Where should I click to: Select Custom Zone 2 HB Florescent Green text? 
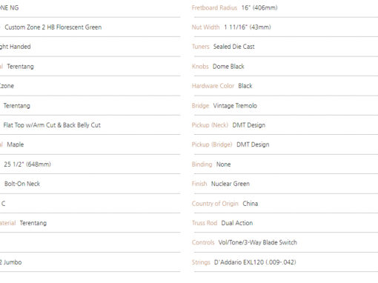coord(53,27)
